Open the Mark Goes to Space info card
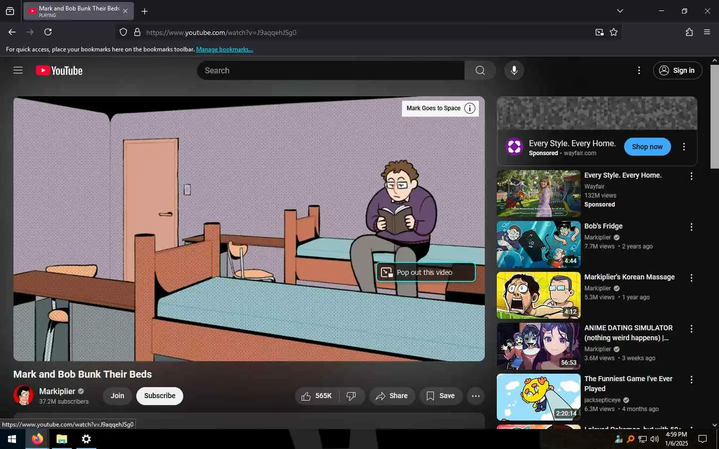Screen dimensions: 719x449 [440, 108]
